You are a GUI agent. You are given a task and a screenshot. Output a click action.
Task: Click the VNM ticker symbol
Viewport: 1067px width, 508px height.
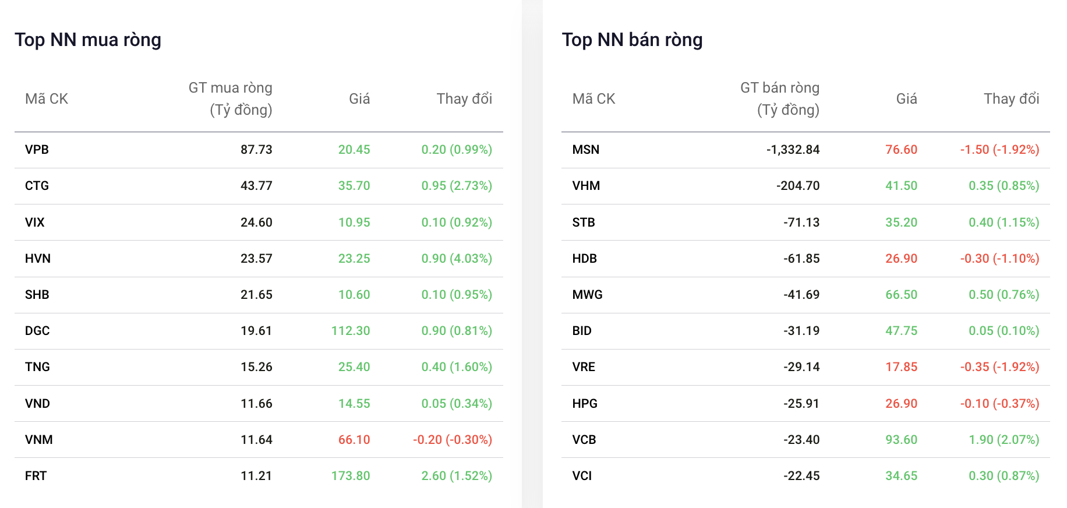(39, 440)
